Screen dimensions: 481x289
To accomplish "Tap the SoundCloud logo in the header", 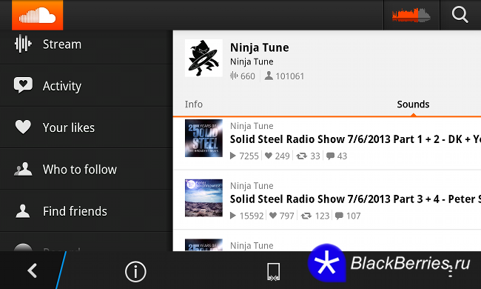I will pos(38,15).
